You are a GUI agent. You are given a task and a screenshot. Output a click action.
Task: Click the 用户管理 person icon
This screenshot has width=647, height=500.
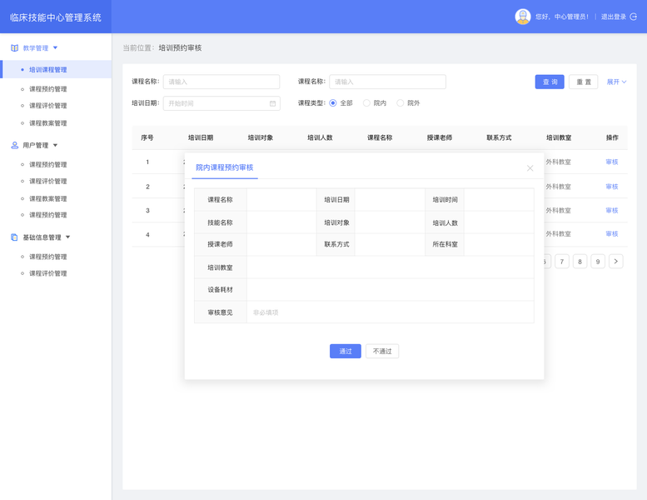(14, 145)
